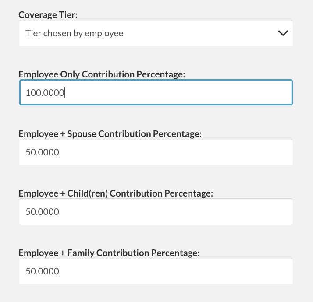This screenshot has height=302, width=313.
Task: Place cursor in Child(ren) field's 50.0000 value
Action: point(43,212)
